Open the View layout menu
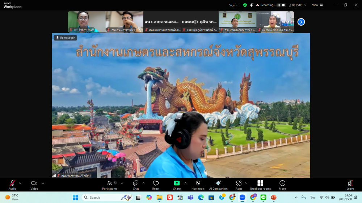The width and height of the screenshot is (362, 203). point(317,5)
